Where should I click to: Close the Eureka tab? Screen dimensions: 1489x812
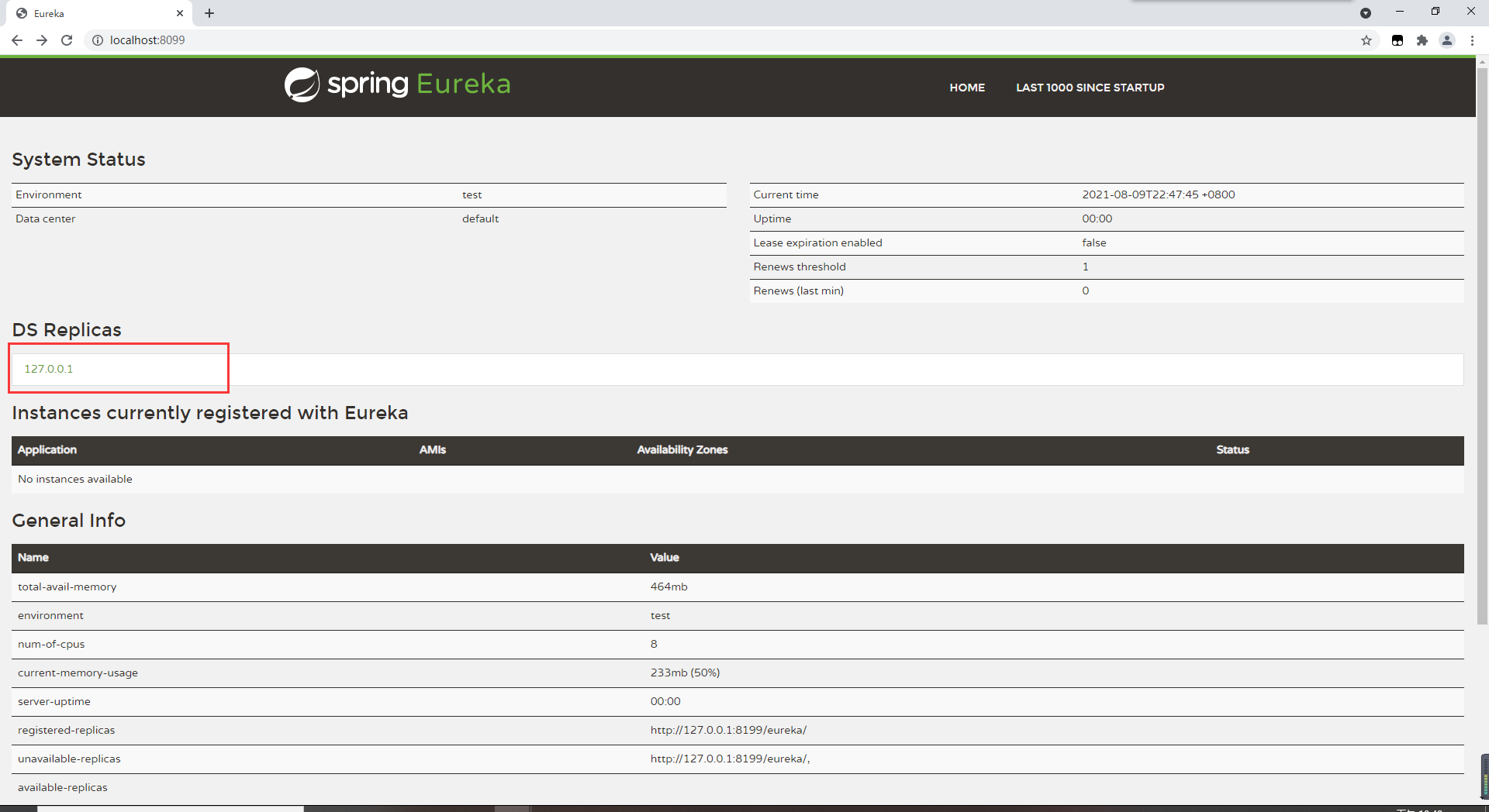pos(180,13)
